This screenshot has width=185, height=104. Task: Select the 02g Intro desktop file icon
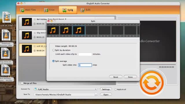click(5, 53)
